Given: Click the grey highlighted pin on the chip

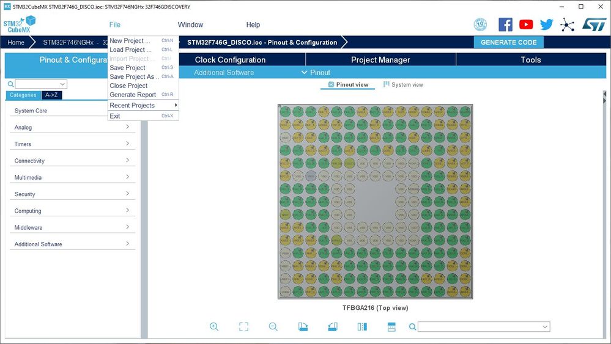Looking at the screenshot, I should [x=311, y=176].
